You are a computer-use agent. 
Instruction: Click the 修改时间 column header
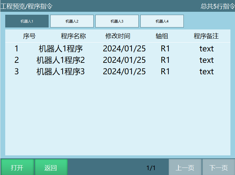pos(118,36)
